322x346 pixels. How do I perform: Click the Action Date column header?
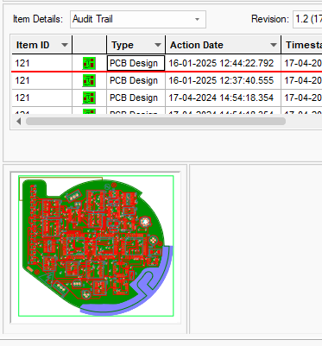[224, 45]
